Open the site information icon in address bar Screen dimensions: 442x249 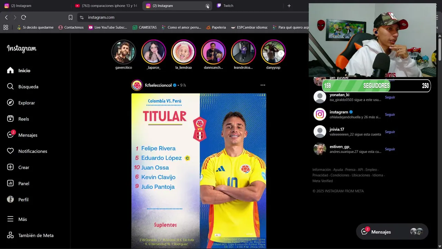pos(81,17)
